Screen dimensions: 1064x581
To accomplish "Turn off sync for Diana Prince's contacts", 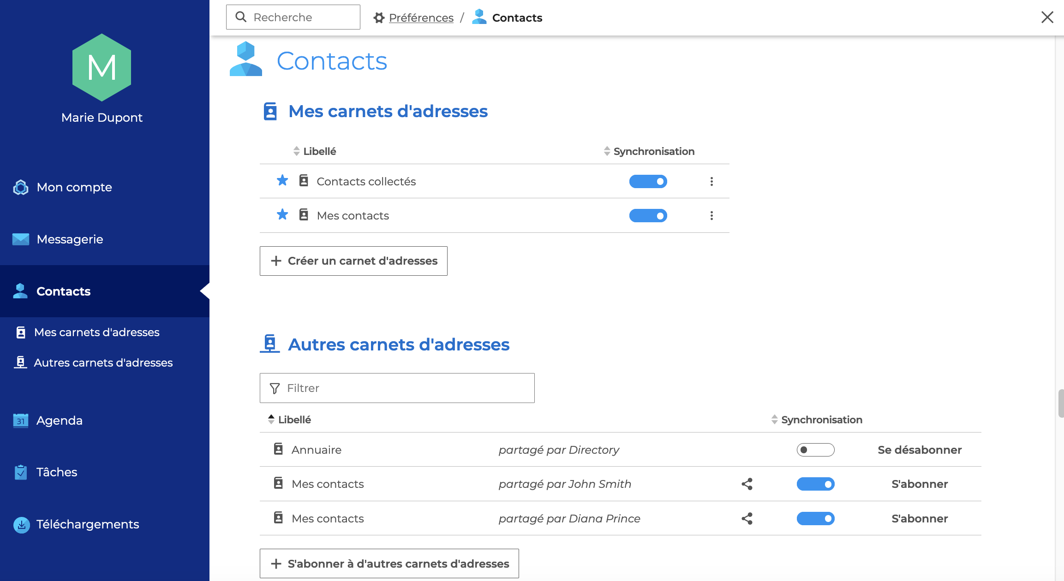I will point(815,518).
